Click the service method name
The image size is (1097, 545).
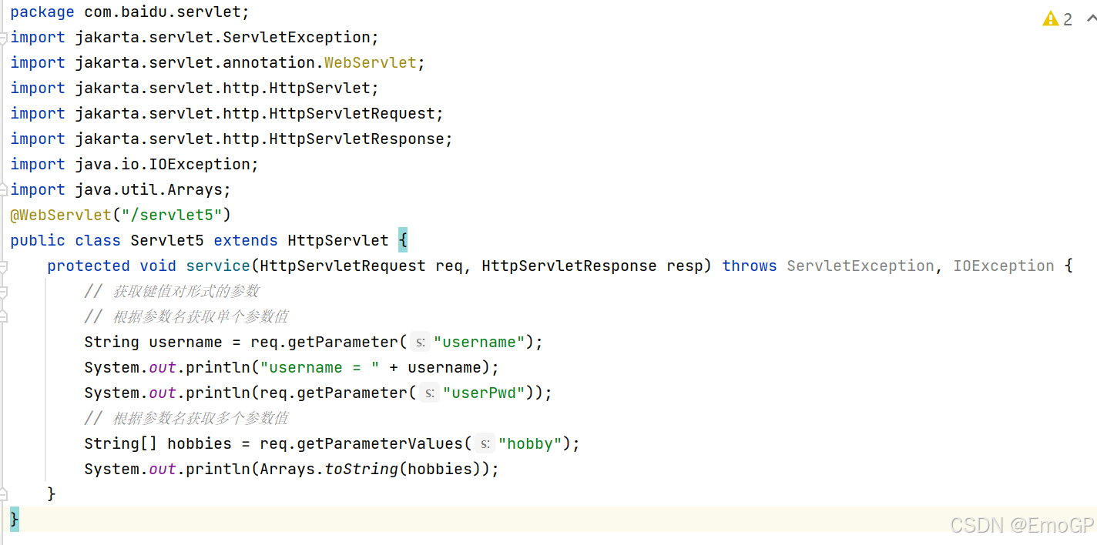click(x=218, y=266)
